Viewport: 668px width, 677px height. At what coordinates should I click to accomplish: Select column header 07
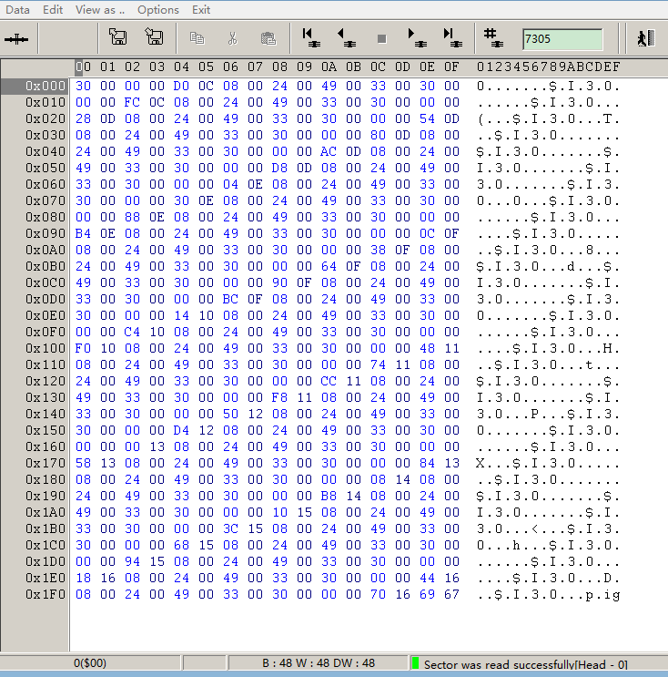pyautogui.click(x=255, y=67)
